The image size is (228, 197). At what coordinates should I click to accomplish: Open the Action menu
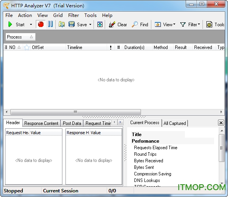25,15
